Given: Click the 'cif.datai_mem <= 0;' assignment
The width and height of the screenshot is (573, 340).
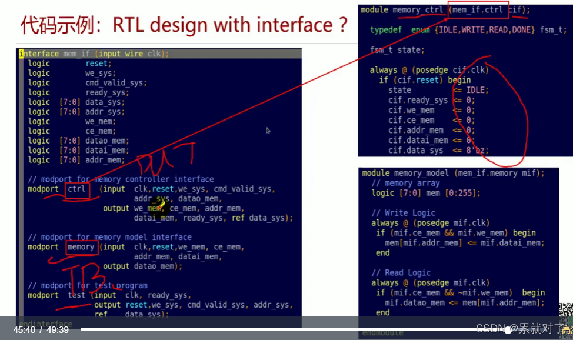Looking at the screenshot, I should point(431,141).
